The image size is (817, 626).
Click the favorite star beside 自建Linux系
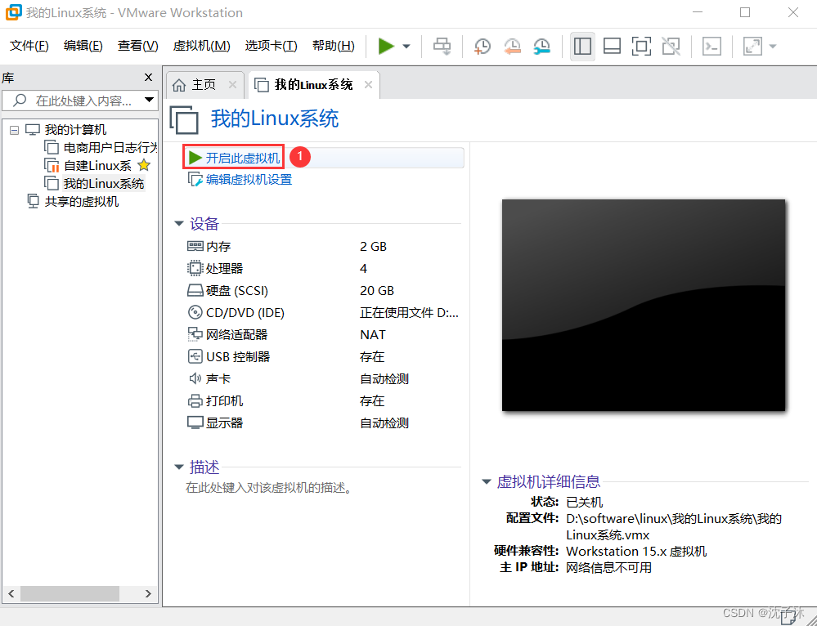pos(144,165)
